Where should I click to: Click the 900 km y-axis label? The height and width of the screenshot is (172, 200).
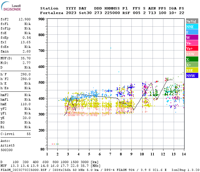coord(41,19)
